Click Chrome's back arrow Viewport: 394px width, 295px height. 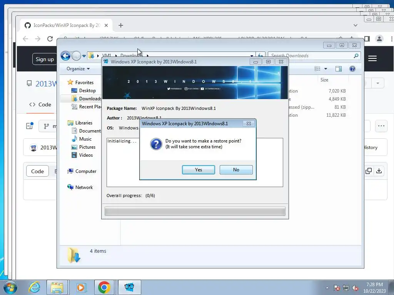[25, 39]
